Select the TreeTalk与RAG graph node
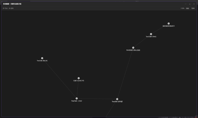This screenshot has width=198, height=118. click(151, 34)
